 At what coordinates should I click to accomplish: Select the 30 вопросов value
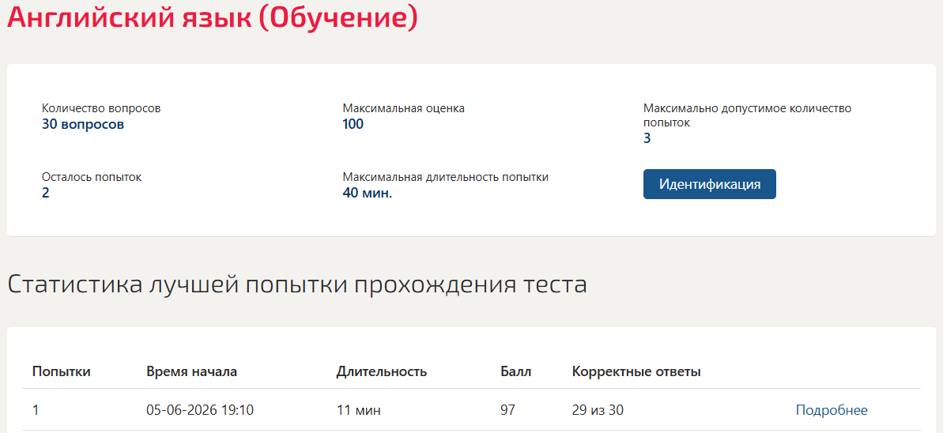(83, 125)
